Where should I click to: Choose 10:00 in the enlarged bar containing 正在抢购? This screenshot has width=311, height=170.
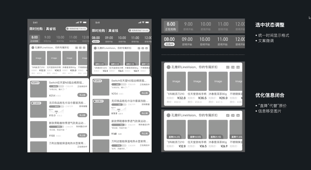coord(206,26)
